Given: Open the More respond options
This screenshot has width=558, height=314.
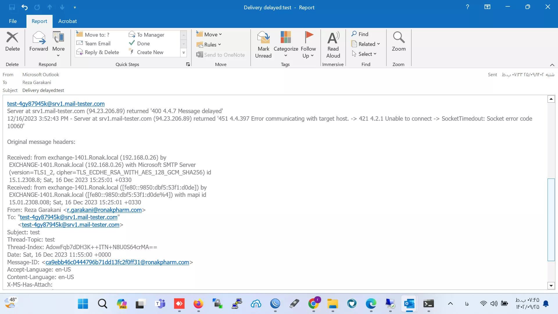Looking at the screenshot, I should (58, 44).
